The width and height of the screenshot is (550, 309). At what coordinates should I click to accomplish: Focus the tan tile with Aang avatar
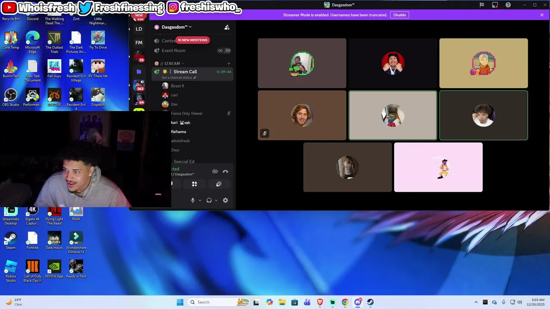point(483,63)
